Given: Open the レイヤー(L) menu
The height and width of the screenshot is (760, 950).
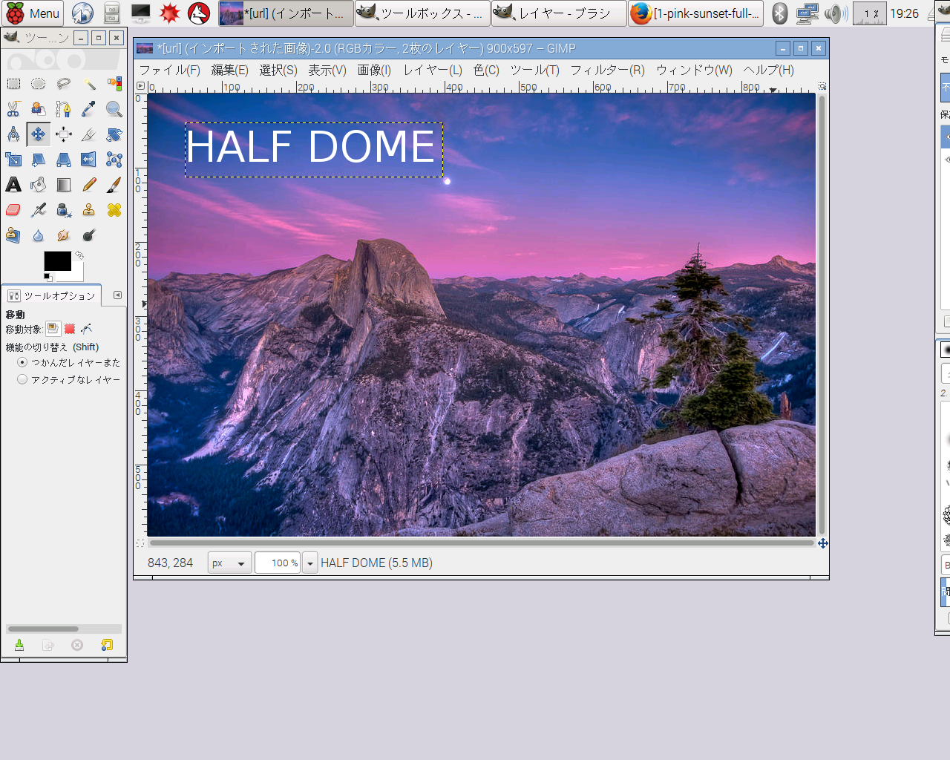Looking at the screenshot, I should click(x=432, y=70).
